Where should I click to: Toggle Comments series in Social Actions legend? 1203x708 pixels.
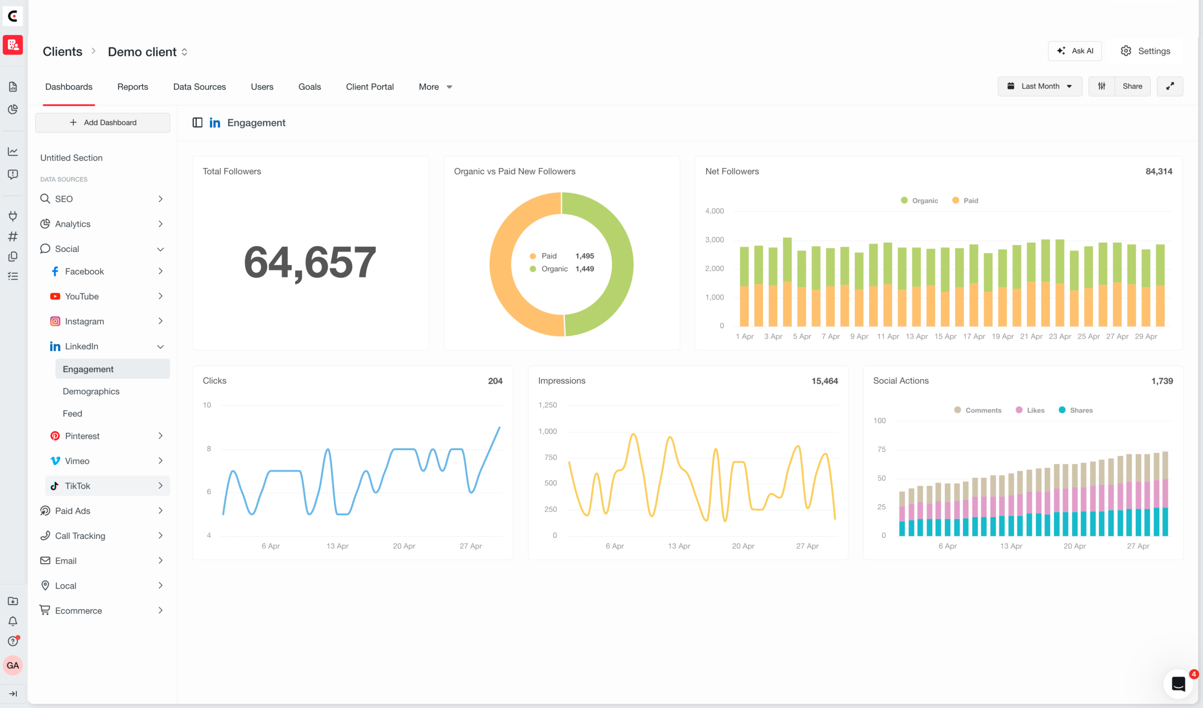pyautogui.click(x=977, y=410)
